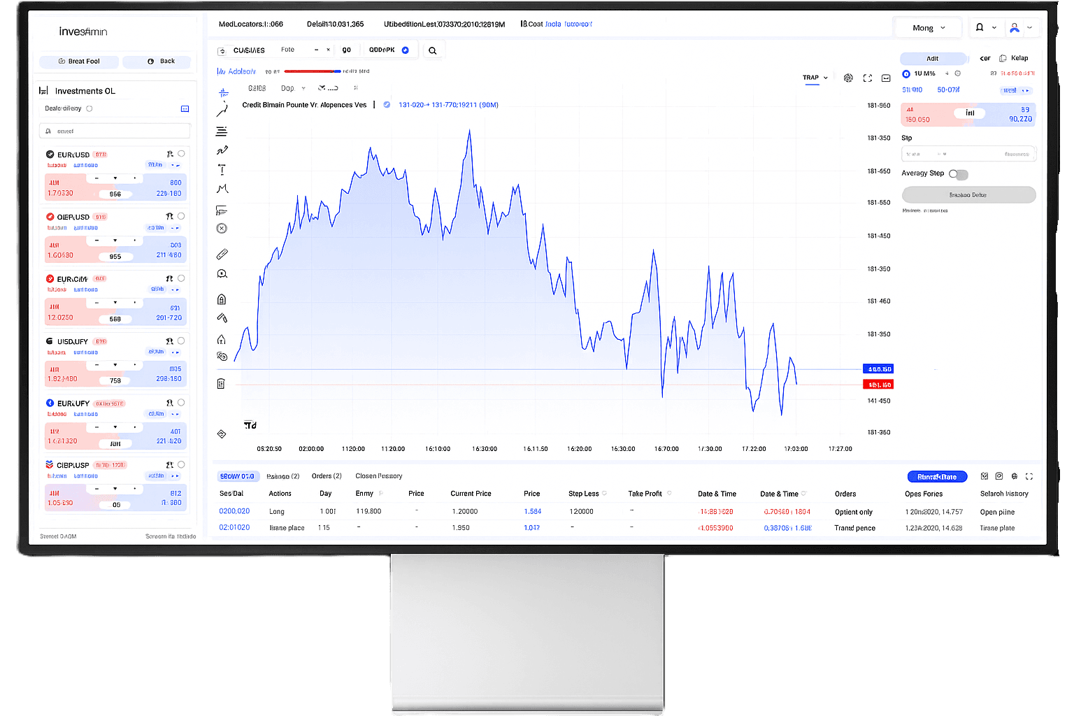The image size is (1074, 716).
Task: Open chart settings gear icon near TRAP
Action: click(848, 78)
